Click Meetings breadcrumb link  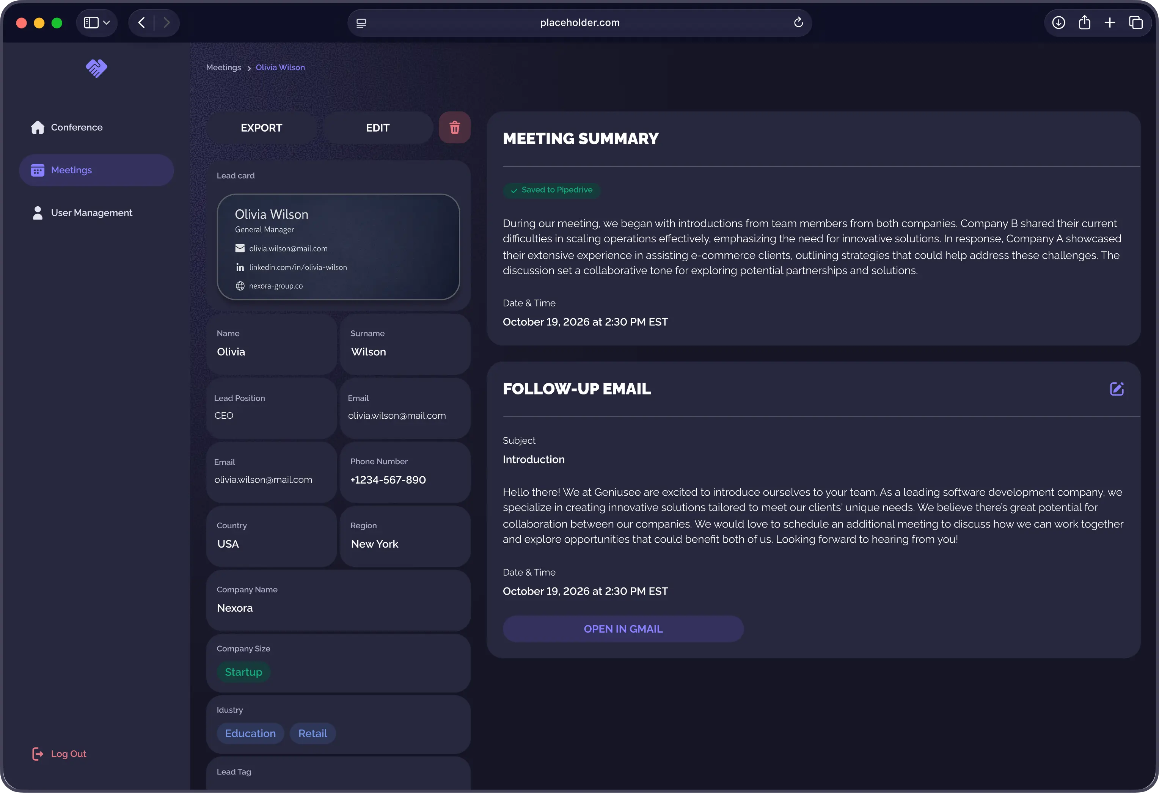(223, 68)
